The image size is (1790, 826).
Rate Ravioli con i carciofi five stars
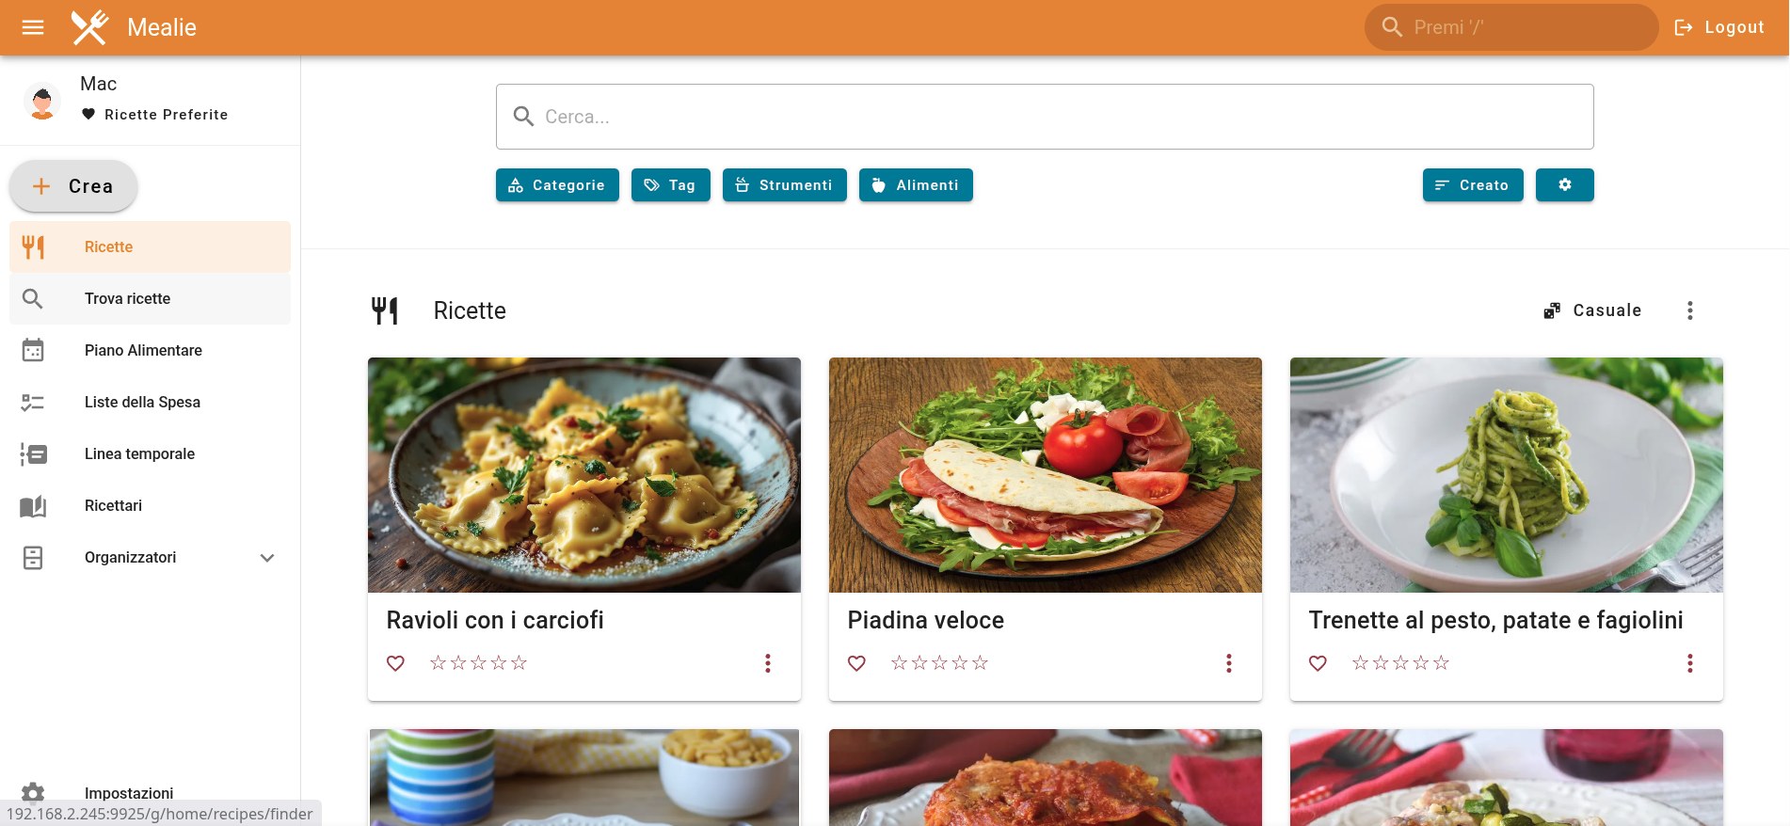519,662
